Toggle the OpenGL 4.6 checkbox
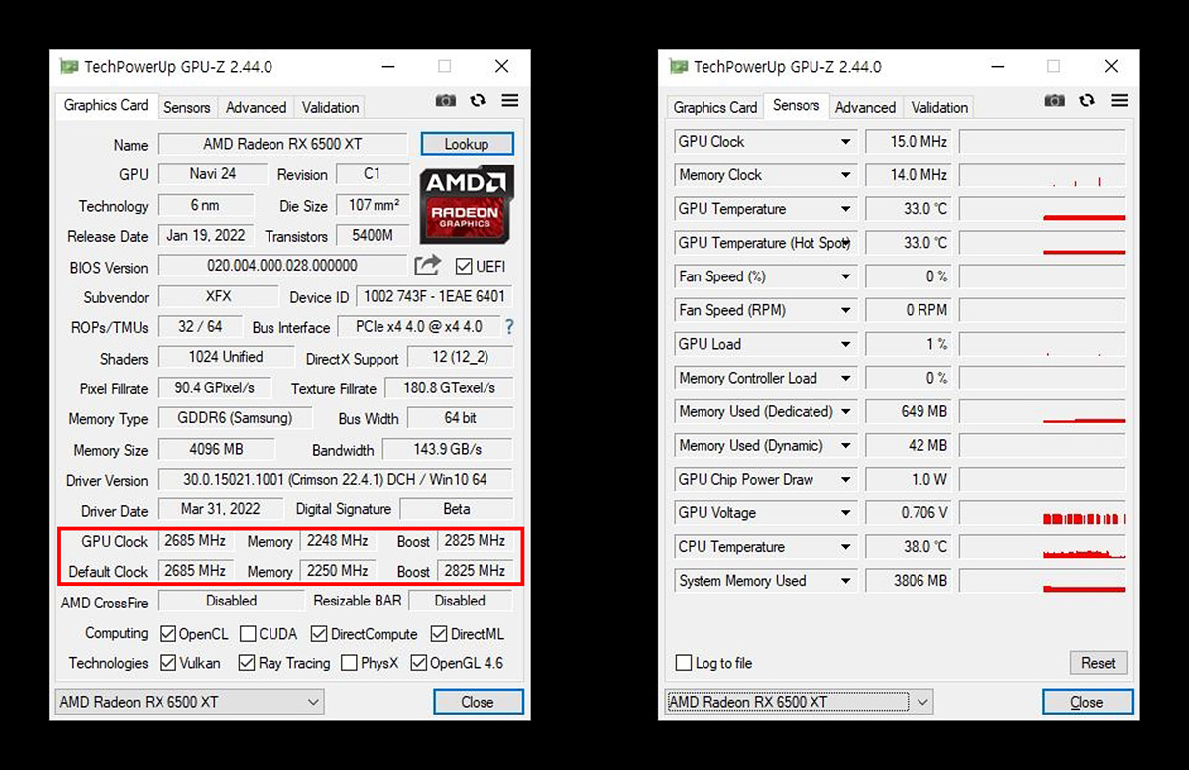 [418, 663]
